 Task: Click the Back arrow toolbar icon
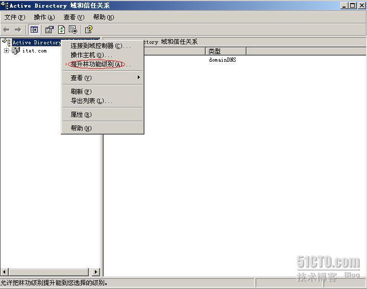coord(6,30)
